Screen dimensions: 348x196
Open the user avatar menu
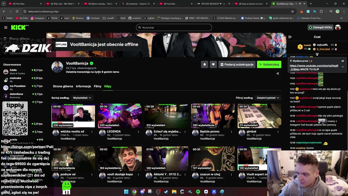(338, 27)
